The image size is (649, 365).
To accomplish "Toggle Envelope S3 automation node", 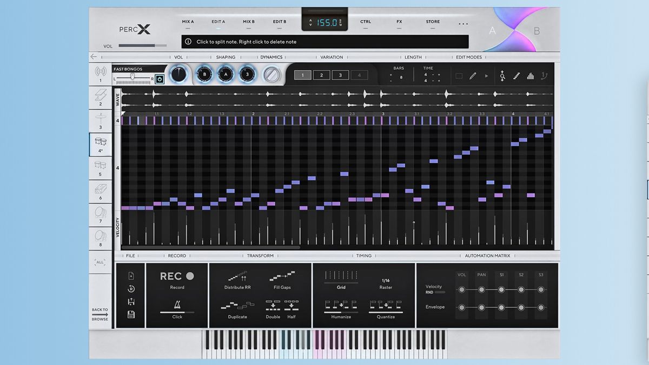I will [x=541, y=308].
